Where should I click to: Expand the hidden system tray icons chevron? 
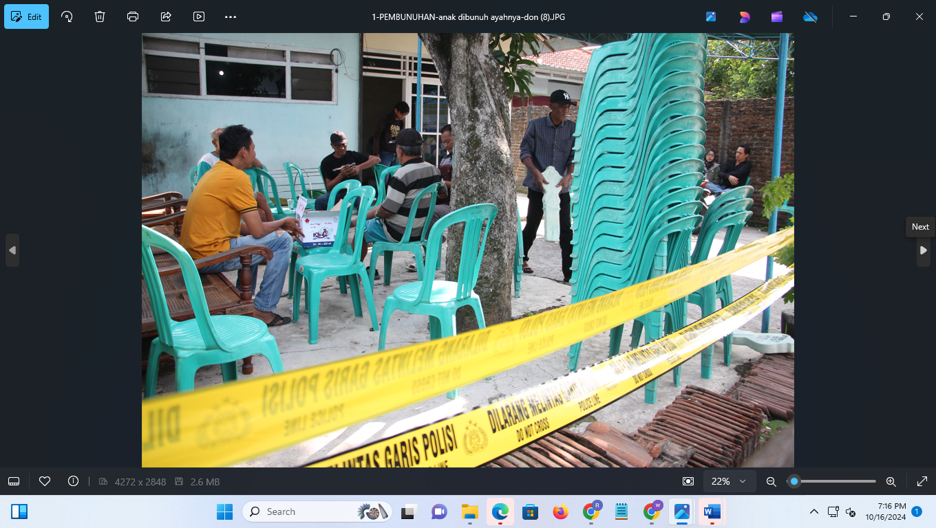point(814,511)
